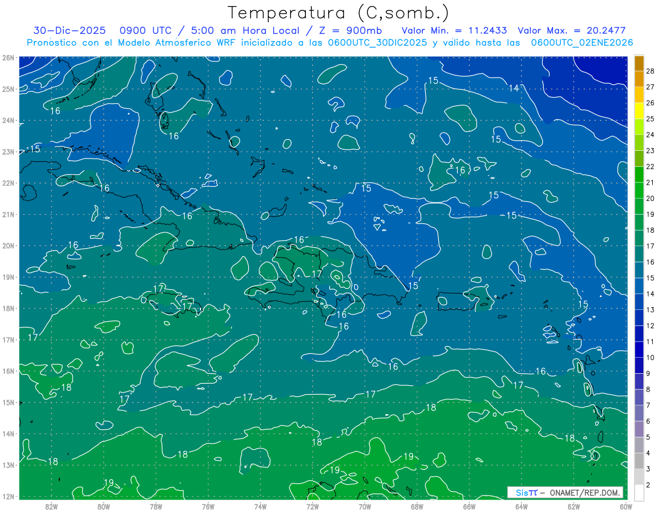Click the contour label "14" on the map
Screen dimensions: 665x514
tap(514, 88)
